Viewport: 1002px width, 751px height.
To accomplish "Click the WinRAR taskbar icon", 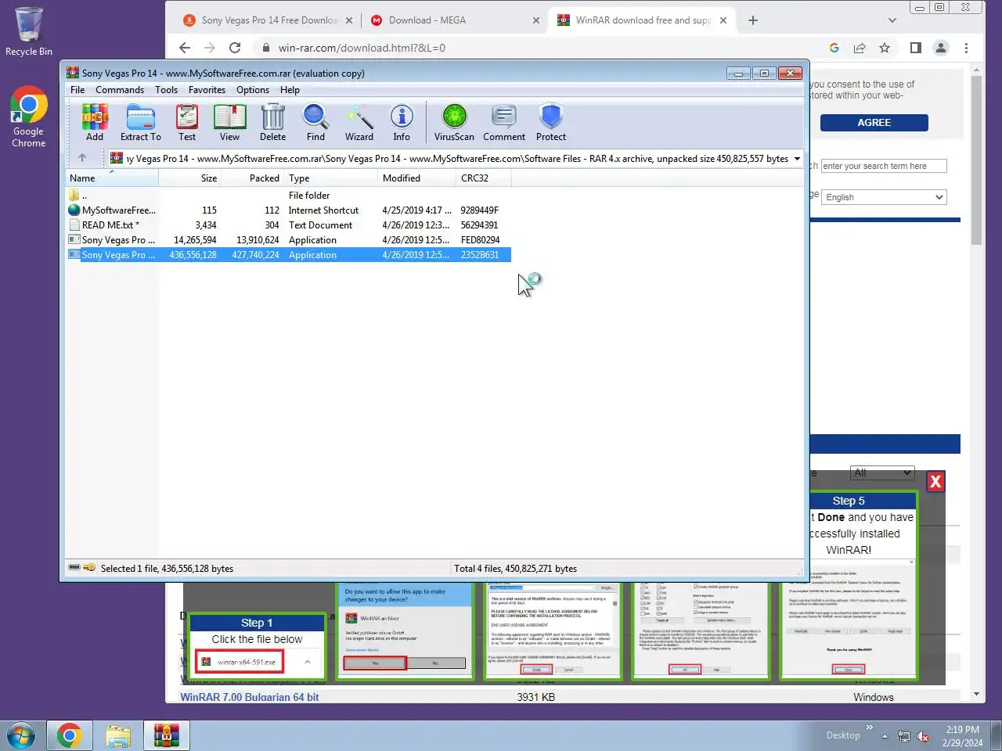I will point(167,735).
